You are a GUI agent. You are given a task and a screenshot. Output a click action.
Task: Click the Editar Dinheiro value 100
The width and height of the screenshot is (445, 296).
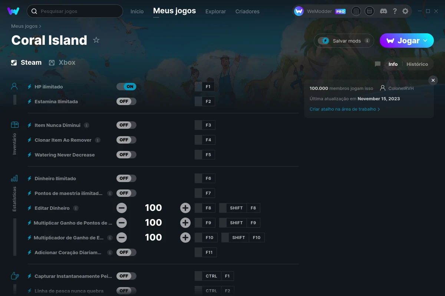click(x=154, y=208)
